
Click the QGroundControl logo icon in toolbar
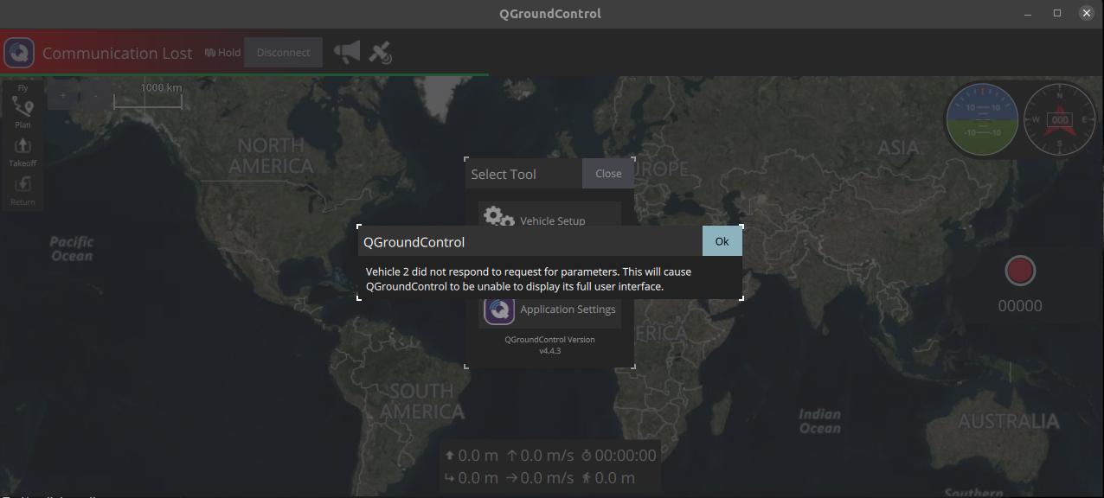click(x=19, y=53)
